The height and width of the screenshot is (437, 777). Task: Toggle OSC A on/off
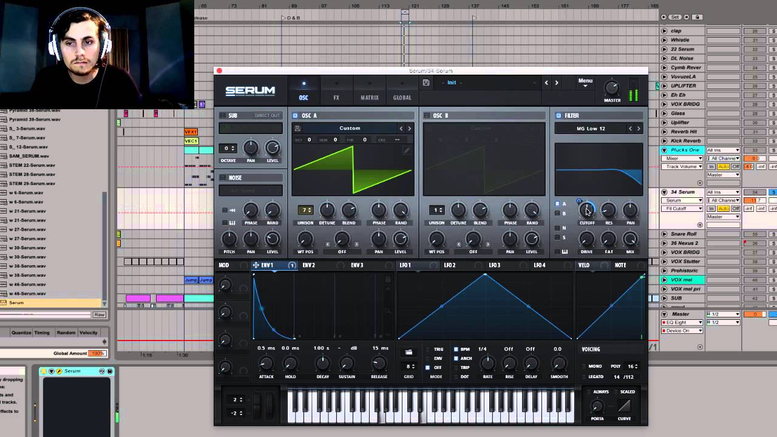pyautogui.click(x=296, y=115)
